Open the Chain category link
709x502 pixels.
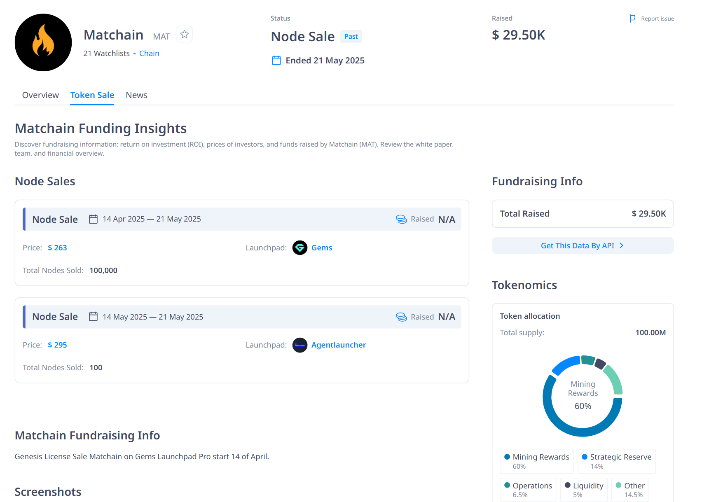click(x=149, y=54)
